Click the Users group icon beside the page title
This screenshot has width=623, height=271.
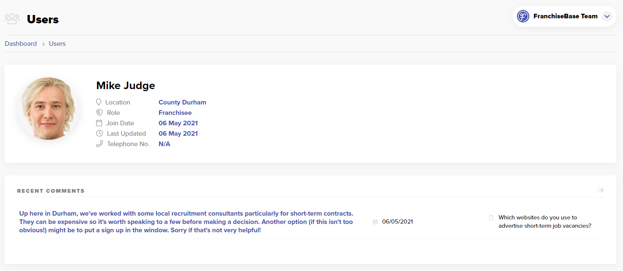coord(12,19)
